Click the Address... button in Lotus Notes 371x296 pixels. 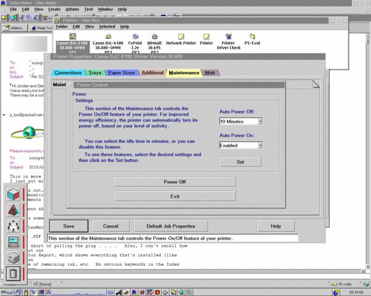(x=14, y=28)
